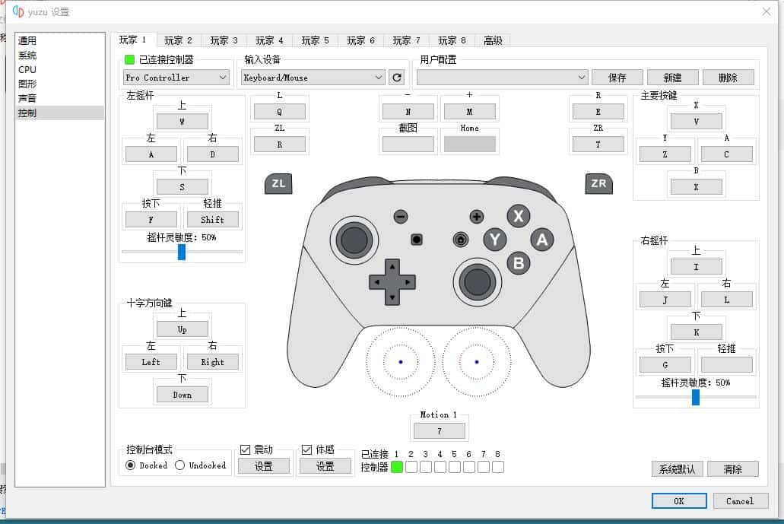Select the Undocked radio button
The image size is (784, 524).
click(180, 465)
